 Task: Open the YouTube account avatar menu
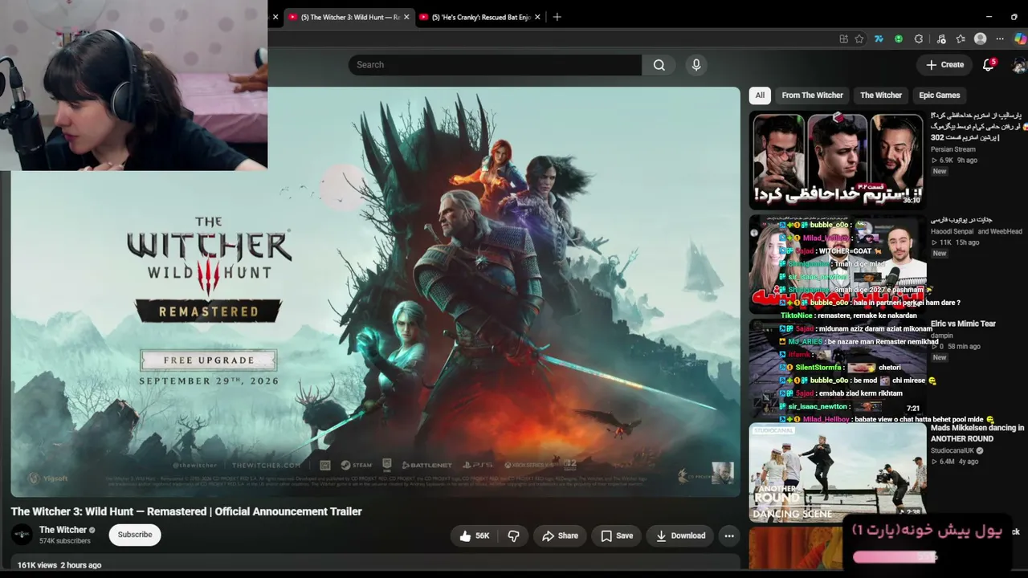pos(1020,65)
